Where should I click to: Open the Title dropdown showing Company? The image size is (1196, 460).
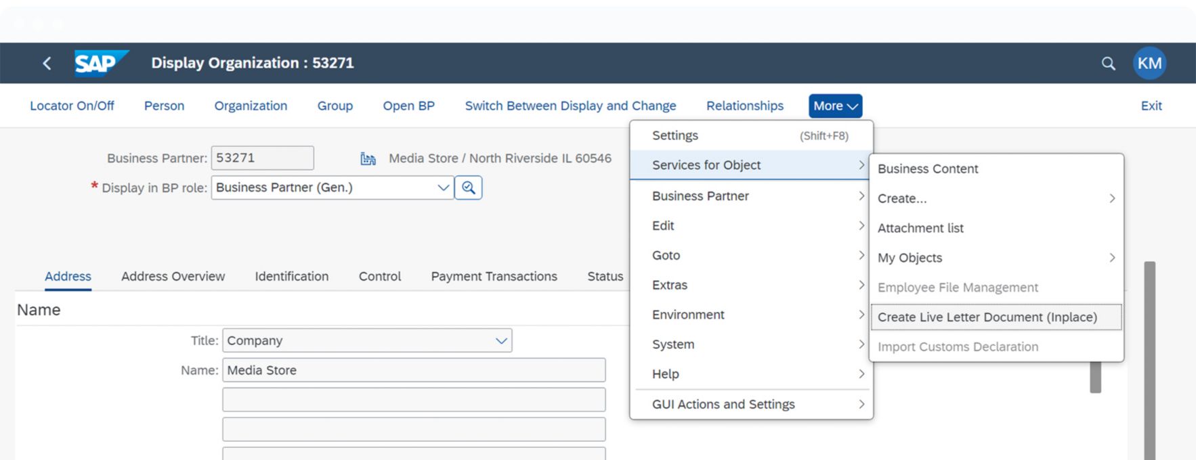click(501, 340)
